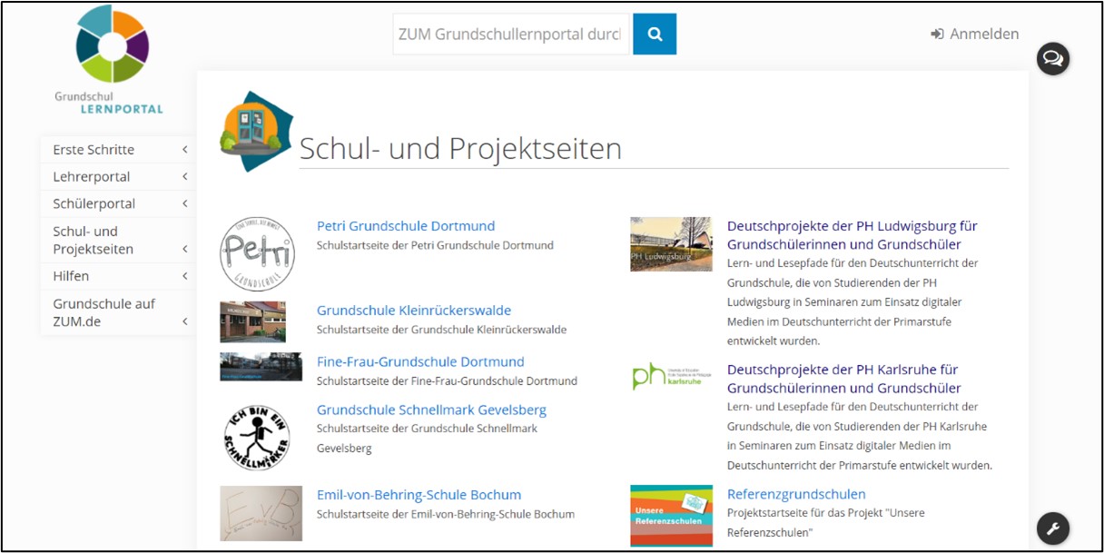
Task: Click the PH Karlsruhe green logo
Action: pyautogui.click(x=671, y=375)
